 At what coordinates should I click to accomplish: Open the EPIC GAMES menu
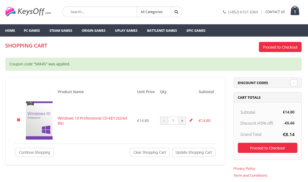click(x=196, y=31)
